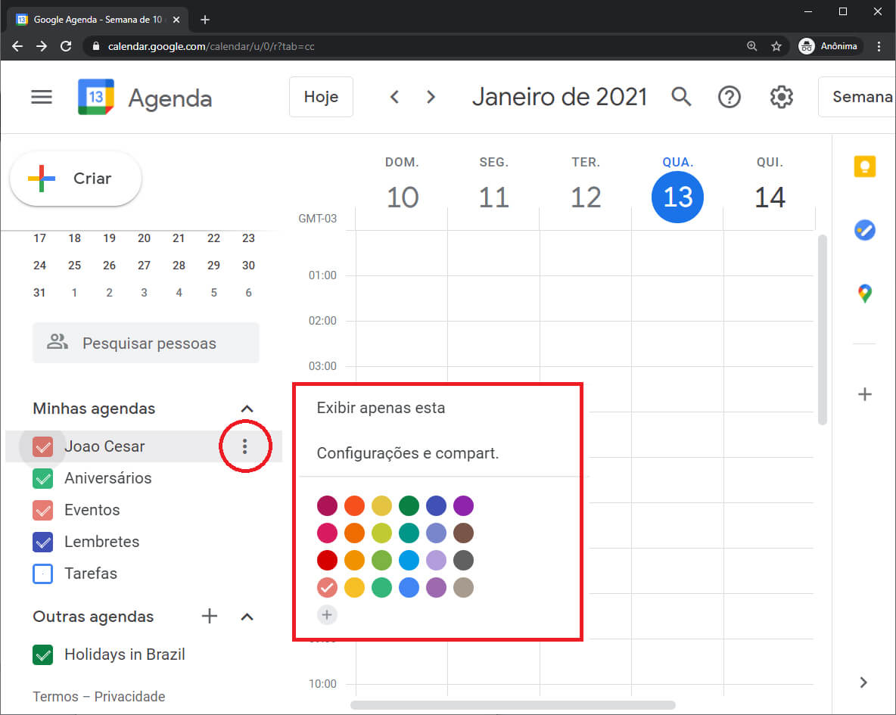
Task: Enable the Tarefas calendar
Action: [x=43, y=574]
